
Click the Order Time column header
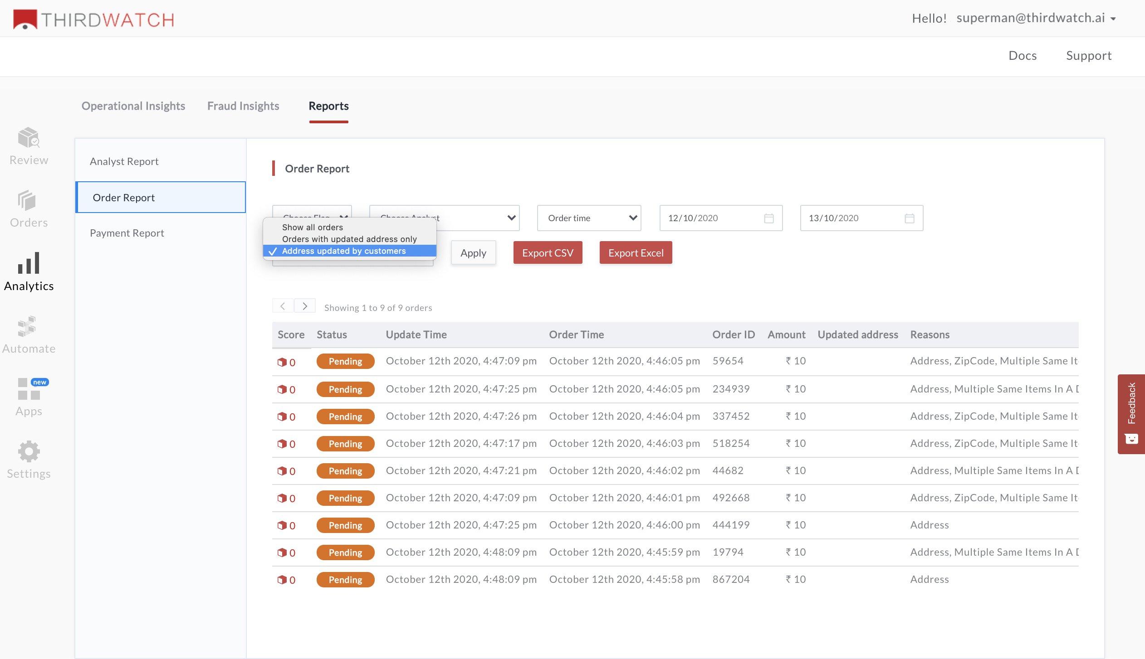(577, 334)
